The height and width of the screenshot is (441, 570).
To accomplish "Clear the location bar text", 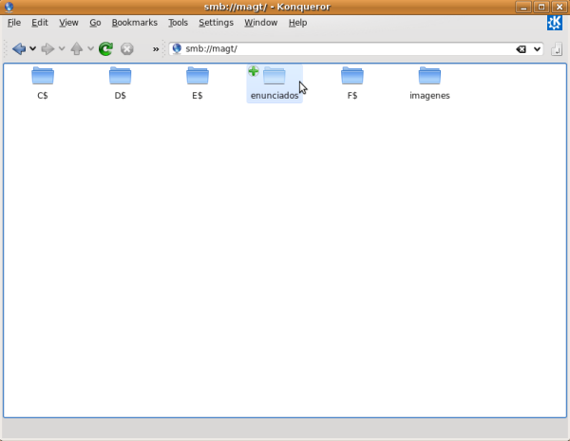I will (x=521, y=49).
